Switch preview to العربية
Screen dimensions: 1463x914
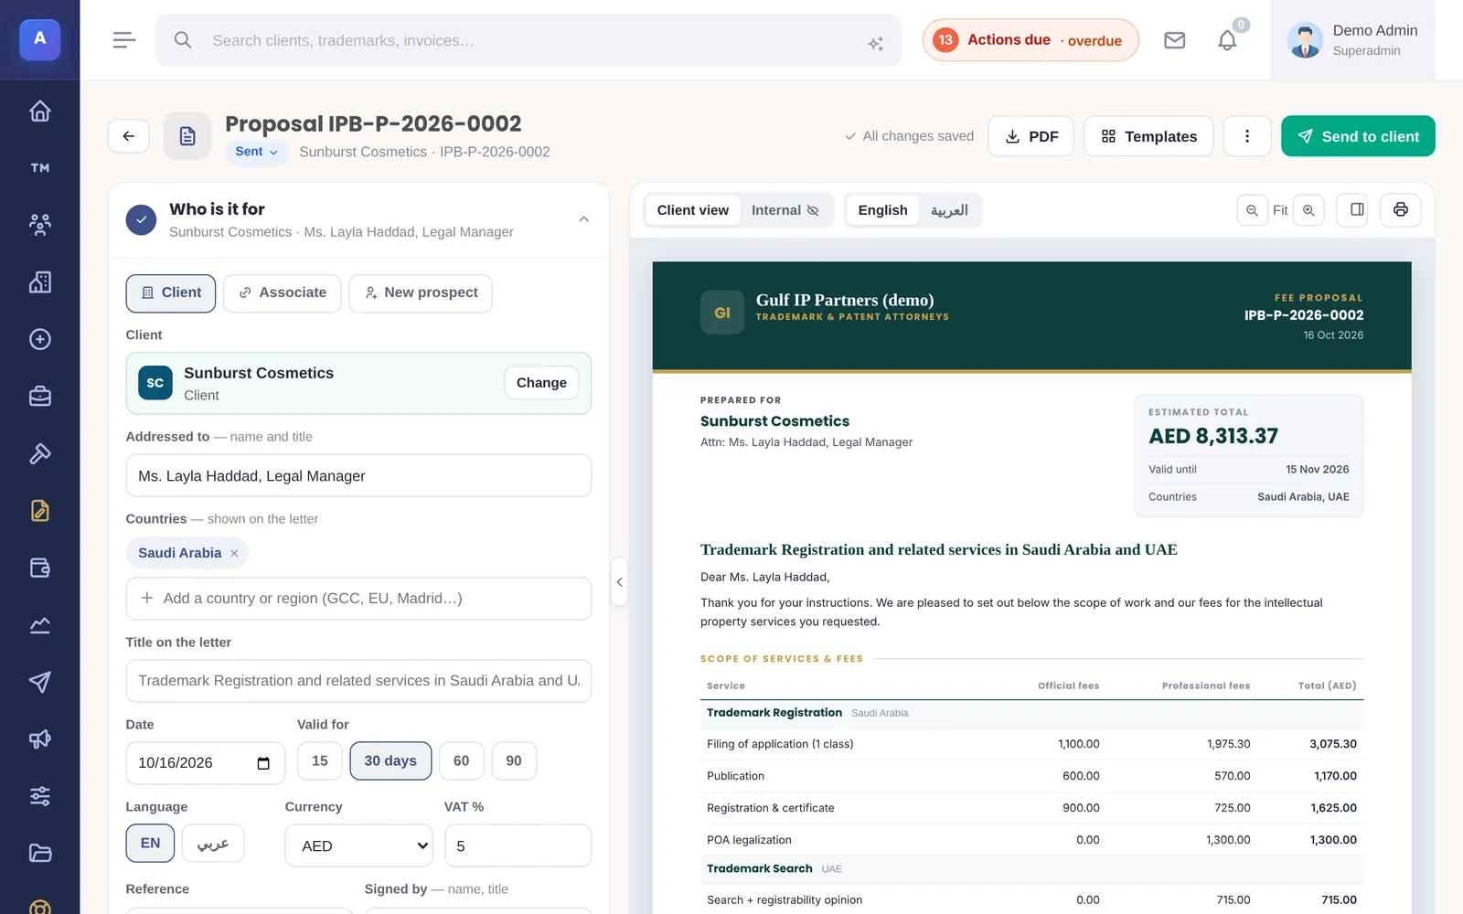coord(949,210)
